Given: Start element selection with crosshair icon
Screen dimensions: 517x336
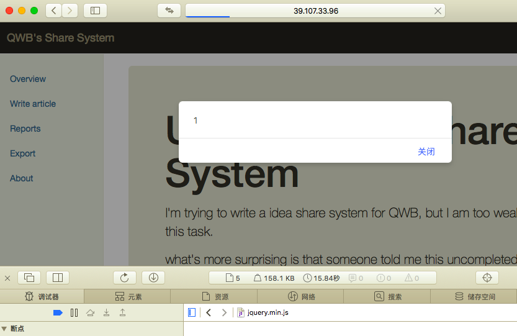Looking at the screenshot, I should (x=487, y=278).
